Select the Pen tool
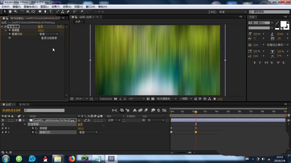The image size is (291, 163). click(x=45, y=12)
